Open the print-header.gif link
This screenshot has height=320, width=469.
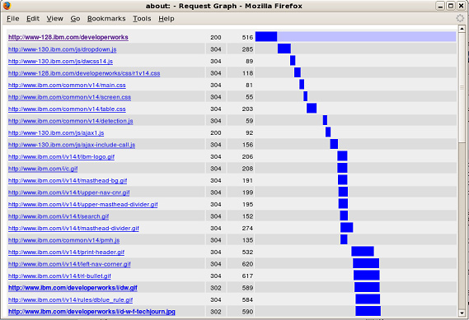click(66, 253)
